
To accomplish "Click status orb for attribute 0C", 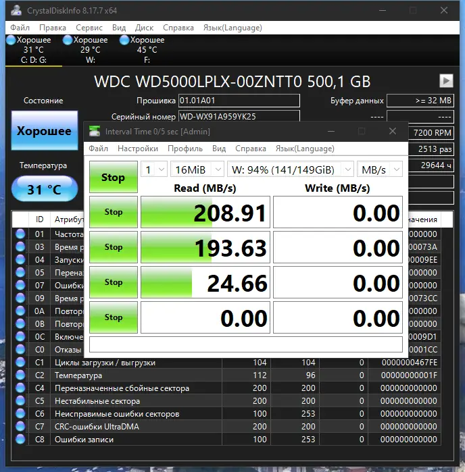I will pos(20,336).
